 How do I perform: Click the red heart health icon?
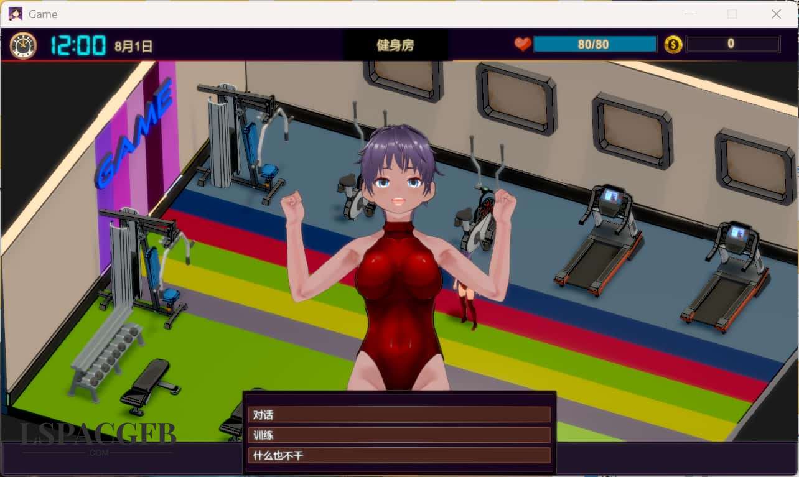(x=523, y=45)
